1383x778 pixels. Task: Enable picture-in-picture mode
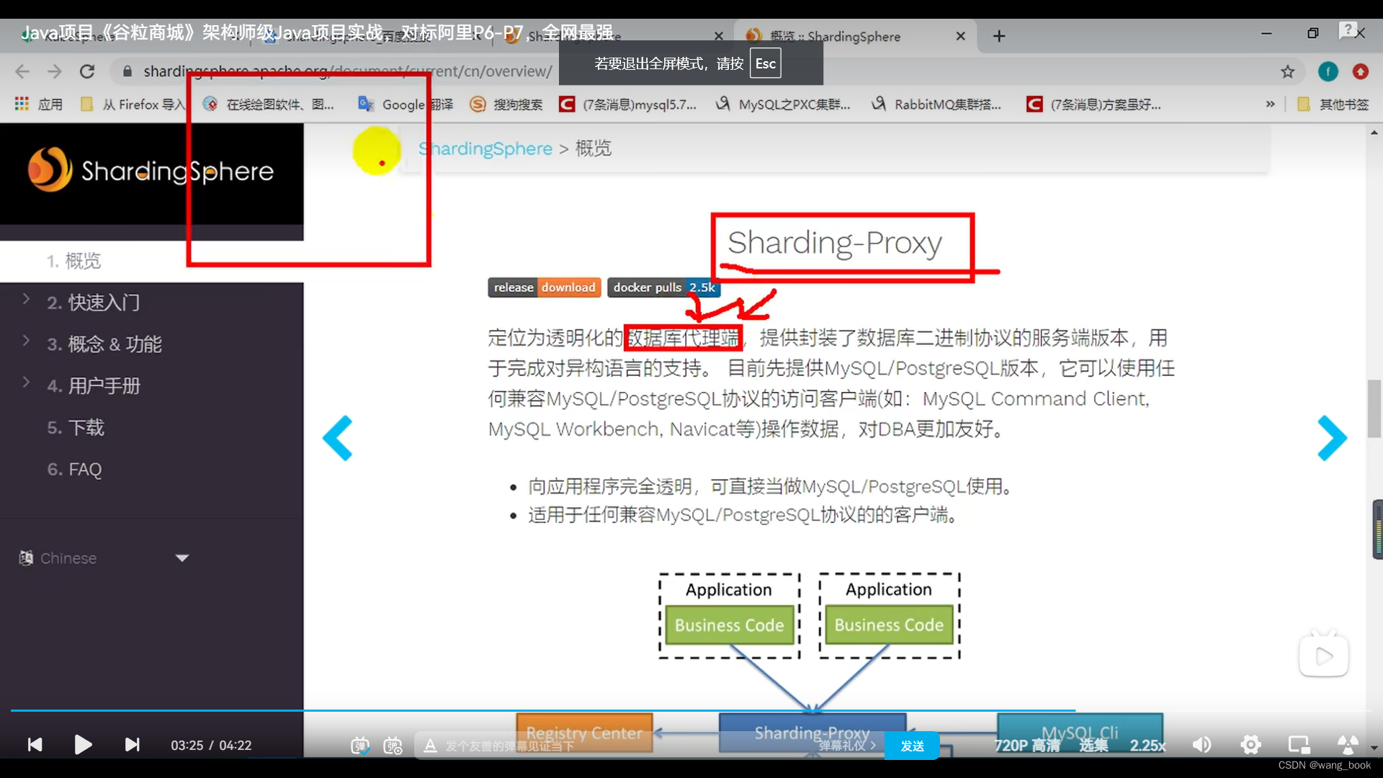[x=1299, y=745]
